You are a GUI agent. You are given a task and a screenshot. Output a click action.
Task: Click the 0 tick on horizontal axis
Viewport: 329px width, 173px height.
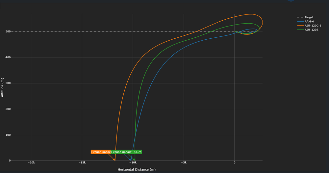point(235,163)
